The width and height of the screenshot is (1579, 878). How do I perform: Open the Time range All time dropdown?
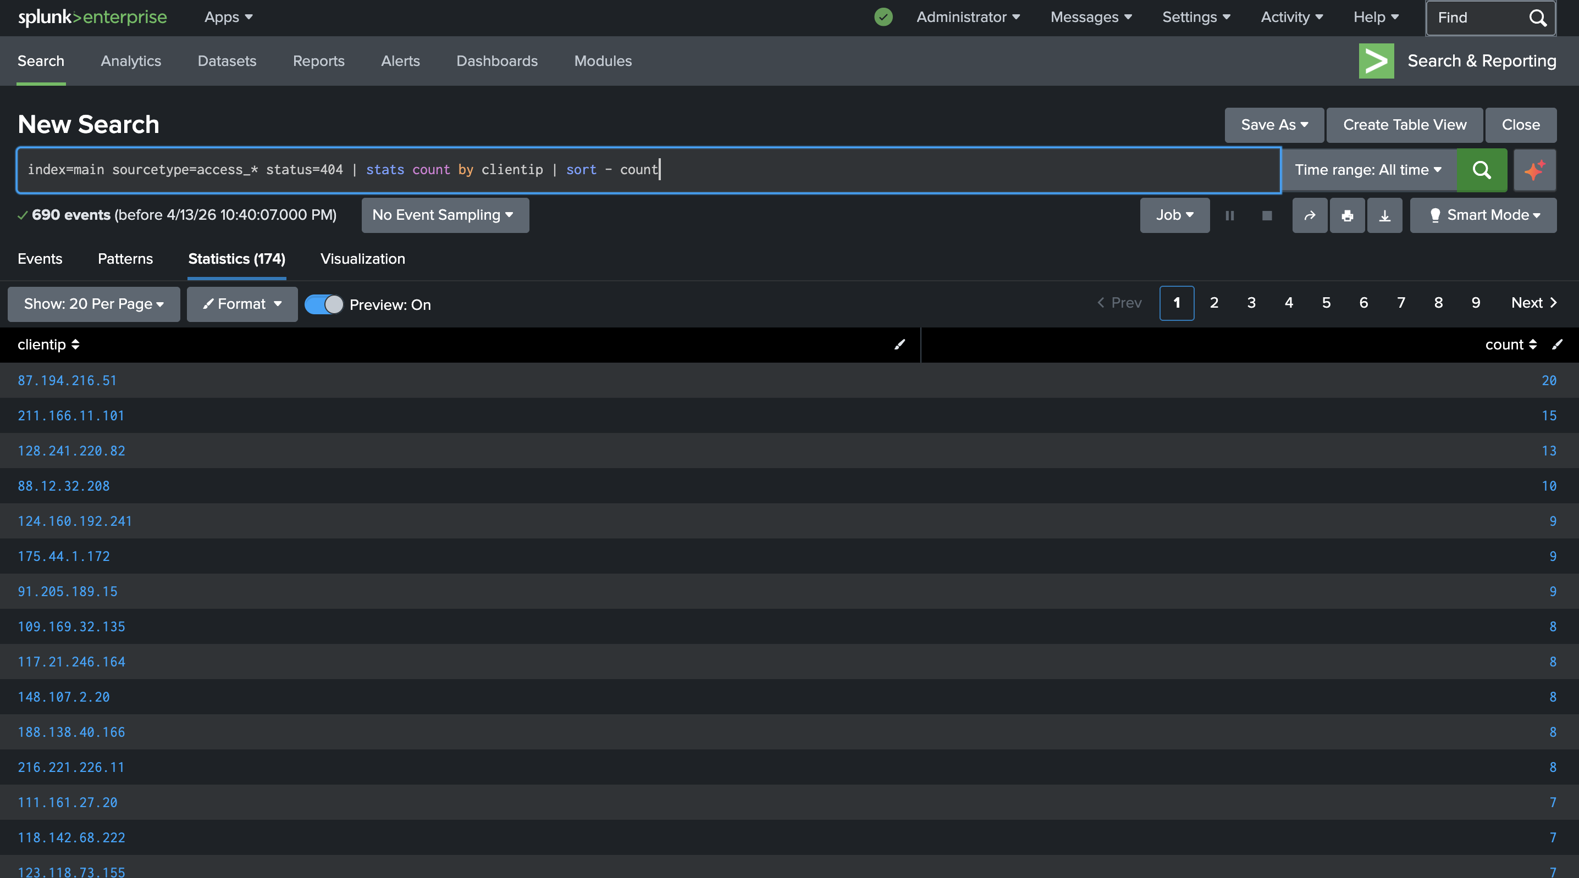(x=1367, y=170)
